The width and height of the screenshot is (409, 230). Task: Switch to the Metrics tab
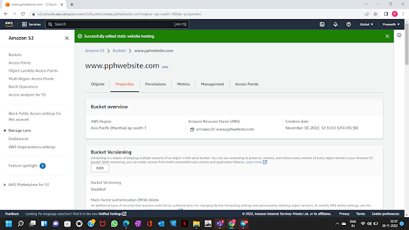coord(183,84)
